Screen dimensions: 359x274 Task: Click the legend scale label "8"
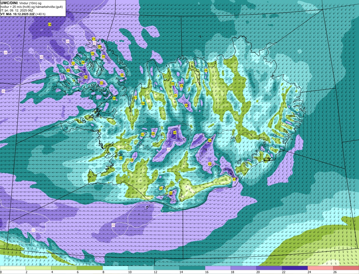point(103,272)
